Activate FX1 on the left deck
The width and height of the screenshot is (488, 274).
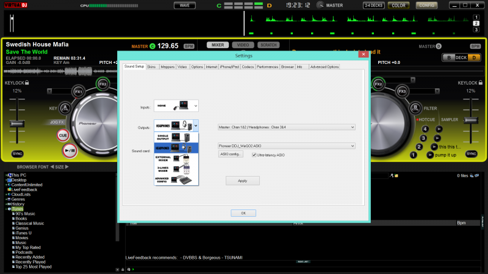tap(78, 92)
